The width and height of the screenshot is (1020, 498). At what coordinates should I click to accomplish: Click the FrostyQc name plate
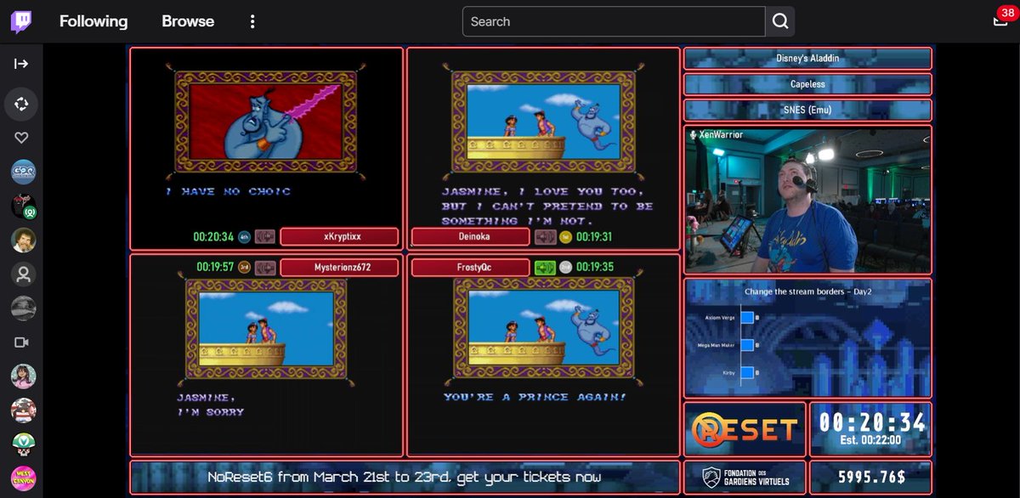[x=470, y=268]
